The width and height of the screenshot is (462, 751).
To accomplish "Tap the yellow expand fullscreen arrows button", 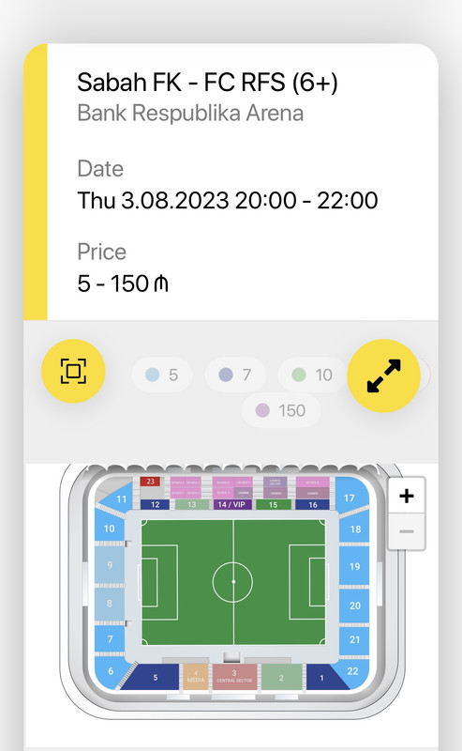I will 383,376.
